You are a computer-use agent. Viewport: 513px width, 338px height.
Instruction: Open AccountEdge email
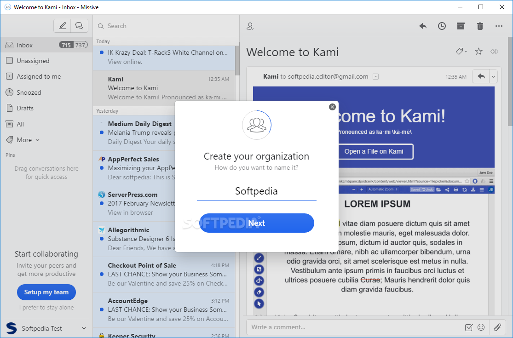164,309
